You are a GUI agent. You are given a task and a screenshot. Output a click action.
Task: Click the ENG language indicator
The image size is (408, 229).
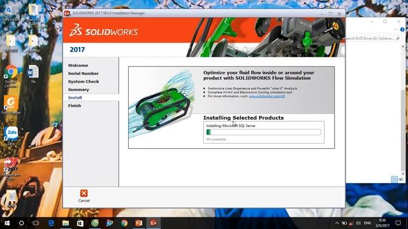point(367,223)
